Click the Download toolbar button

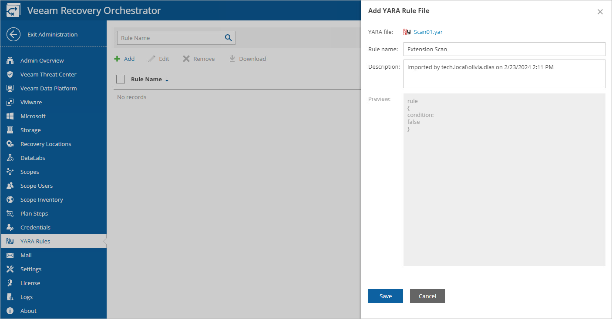point(247,59)
